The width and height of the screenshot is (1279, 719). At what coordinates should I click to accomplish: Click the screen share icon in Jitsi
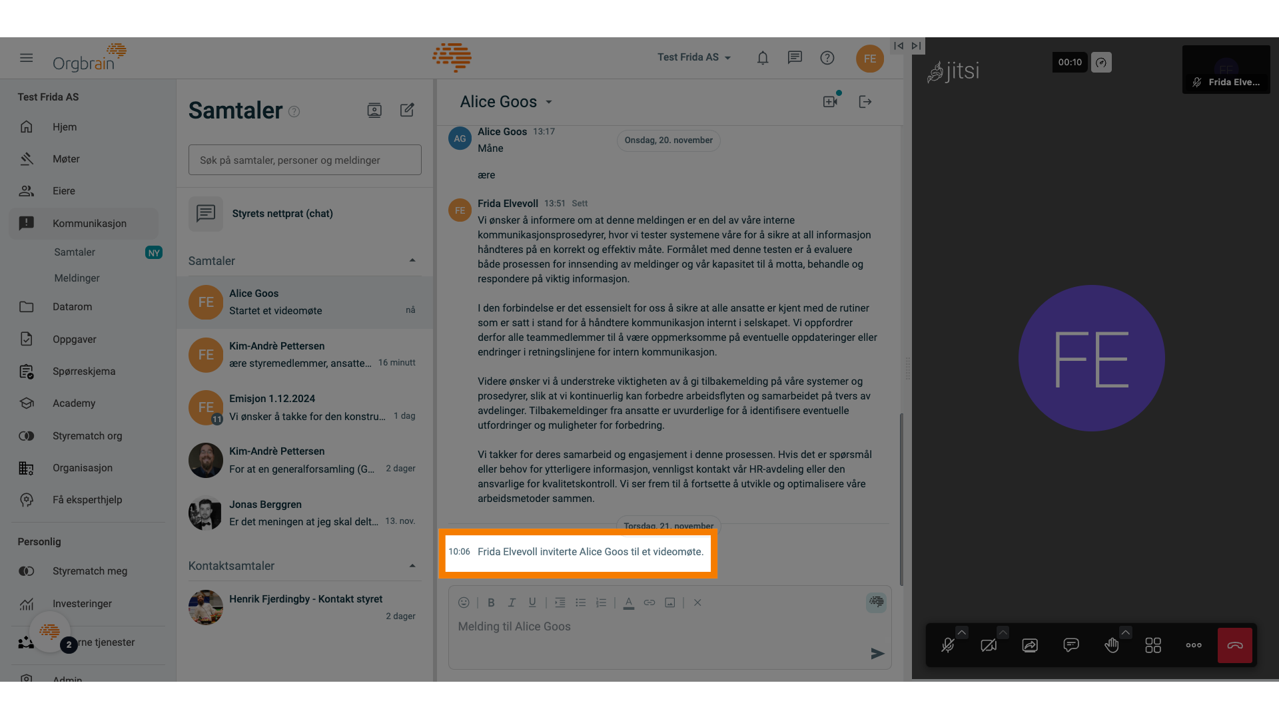pos(1029,644)
